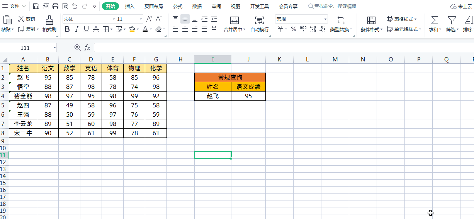Apply yellow fill color bucket
This screenshot has height=219, width=474.
(132, 29)
